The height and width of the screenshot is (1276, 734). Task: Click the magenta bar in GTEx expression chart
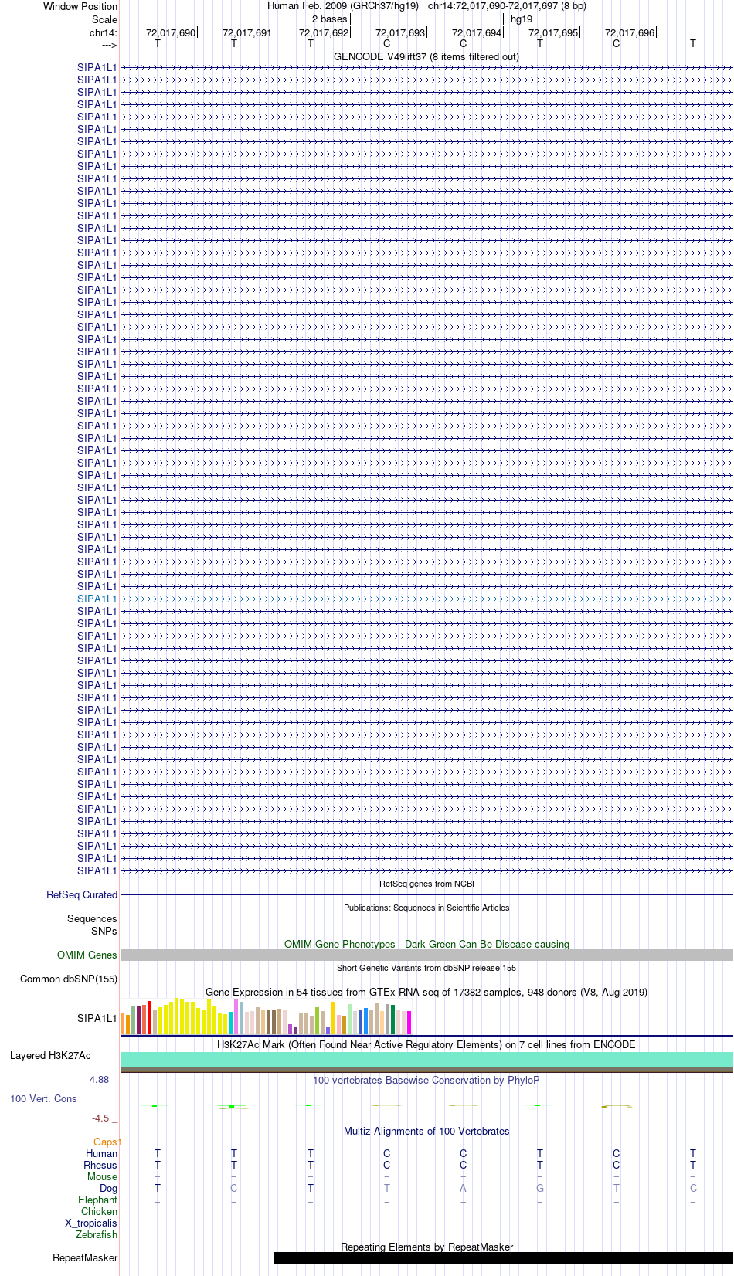[x=409, y=1023]
